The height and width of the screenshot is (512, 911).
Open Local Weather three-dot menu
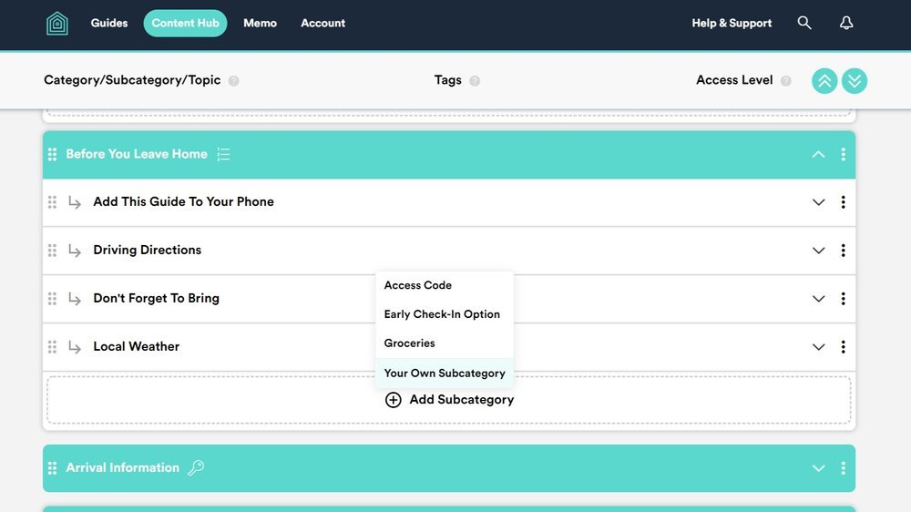click(x=843, y=346)
